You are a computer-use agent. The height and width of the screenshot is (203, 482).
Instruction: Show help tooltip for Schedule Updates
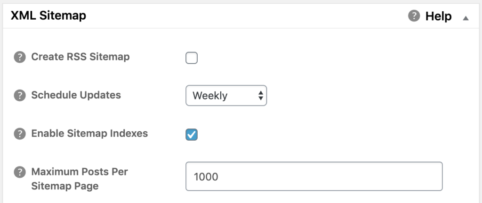[x=20, y=96]
